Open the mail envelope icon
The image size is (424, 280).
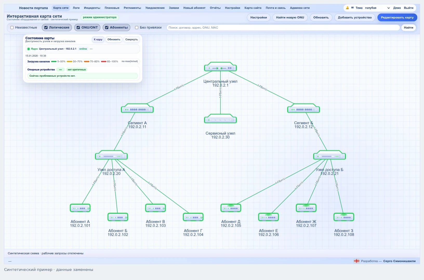pyautogui.click(x=352, y=8)
